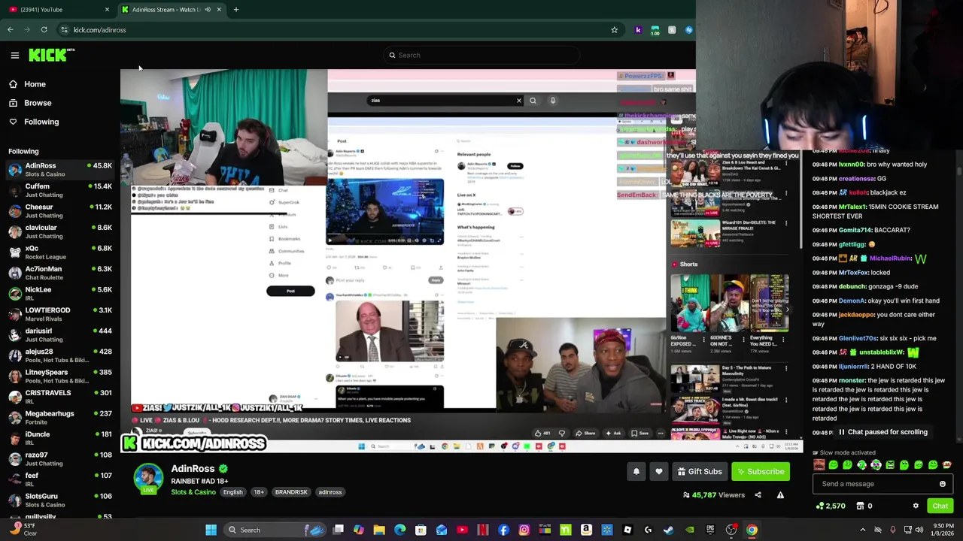Click the share stream icon

click(x=758, y=495)
